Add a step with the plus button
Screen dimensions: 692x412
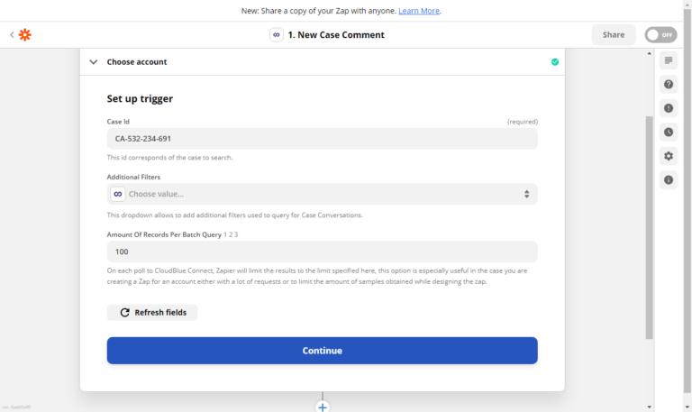tap(323, 407)
